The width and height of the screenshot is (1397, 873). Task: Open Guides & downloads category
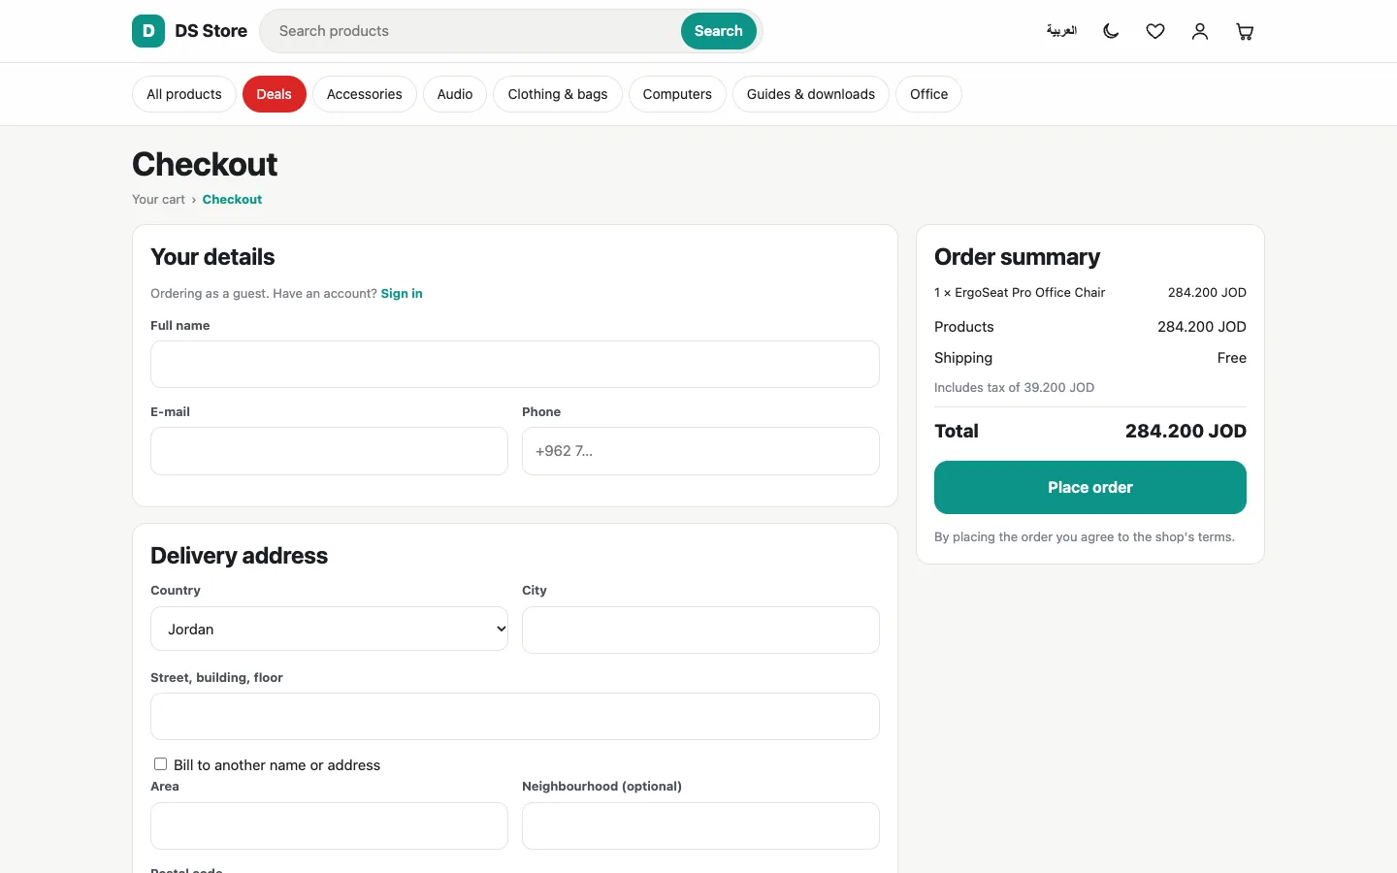tap(811, 94)
